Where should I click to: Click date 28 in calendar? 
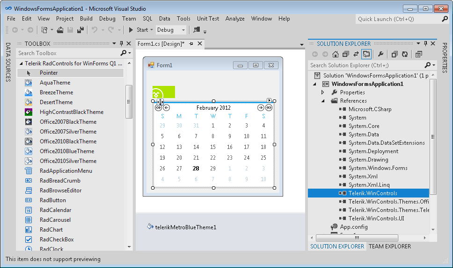click(196, 168)
